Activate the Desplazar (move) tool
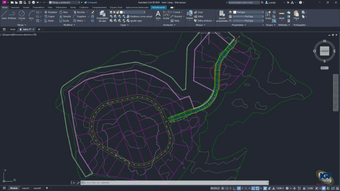The width and height of the screenshot is (340, 191). (51, 12)
